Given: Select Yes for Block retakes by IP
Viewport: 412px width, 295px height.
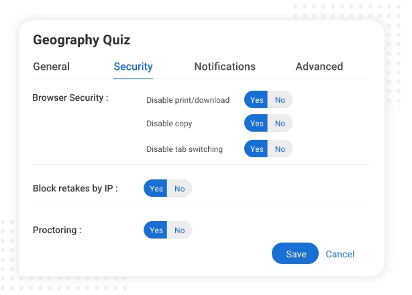Looking at the screenshot, I should pos(156,189).
